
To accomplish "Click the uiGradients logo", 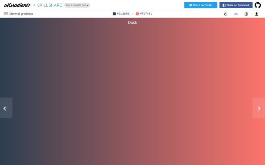I will (18, 5).
